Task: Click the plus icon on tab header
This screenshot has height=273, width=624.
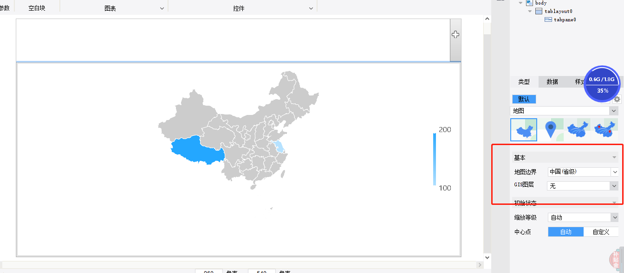Action: [455, 35]
